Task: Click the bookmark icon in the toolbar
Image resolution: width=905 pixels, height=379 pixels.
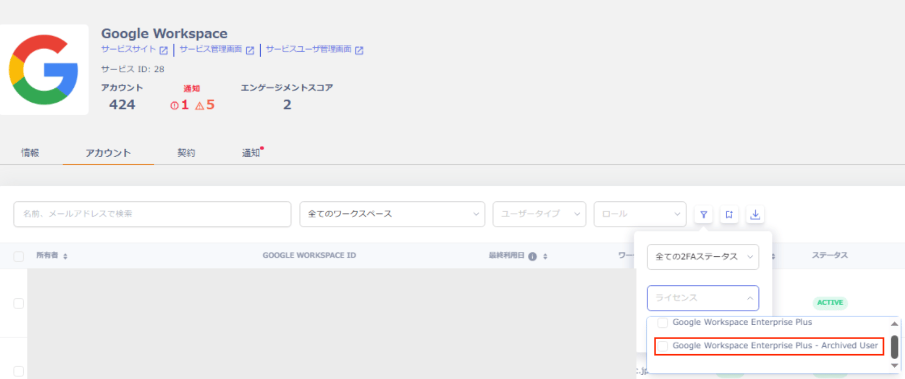Action: pos(729,214)
